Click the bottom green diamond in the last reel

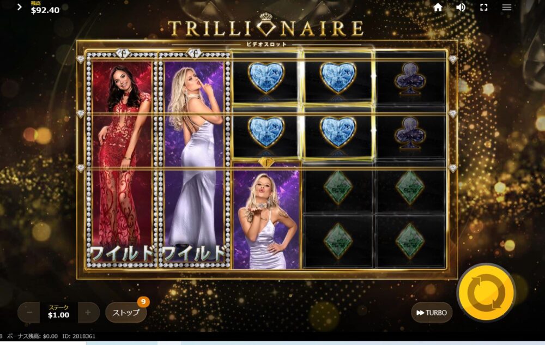coord(410,241)
